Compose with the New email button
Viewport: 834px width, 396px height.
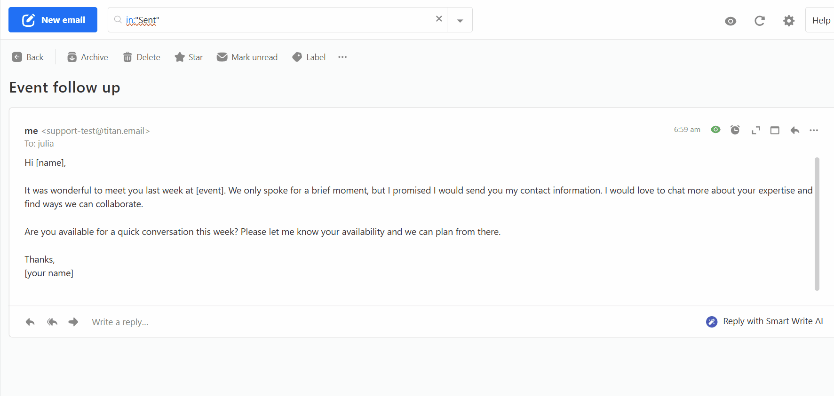(53, 20)
